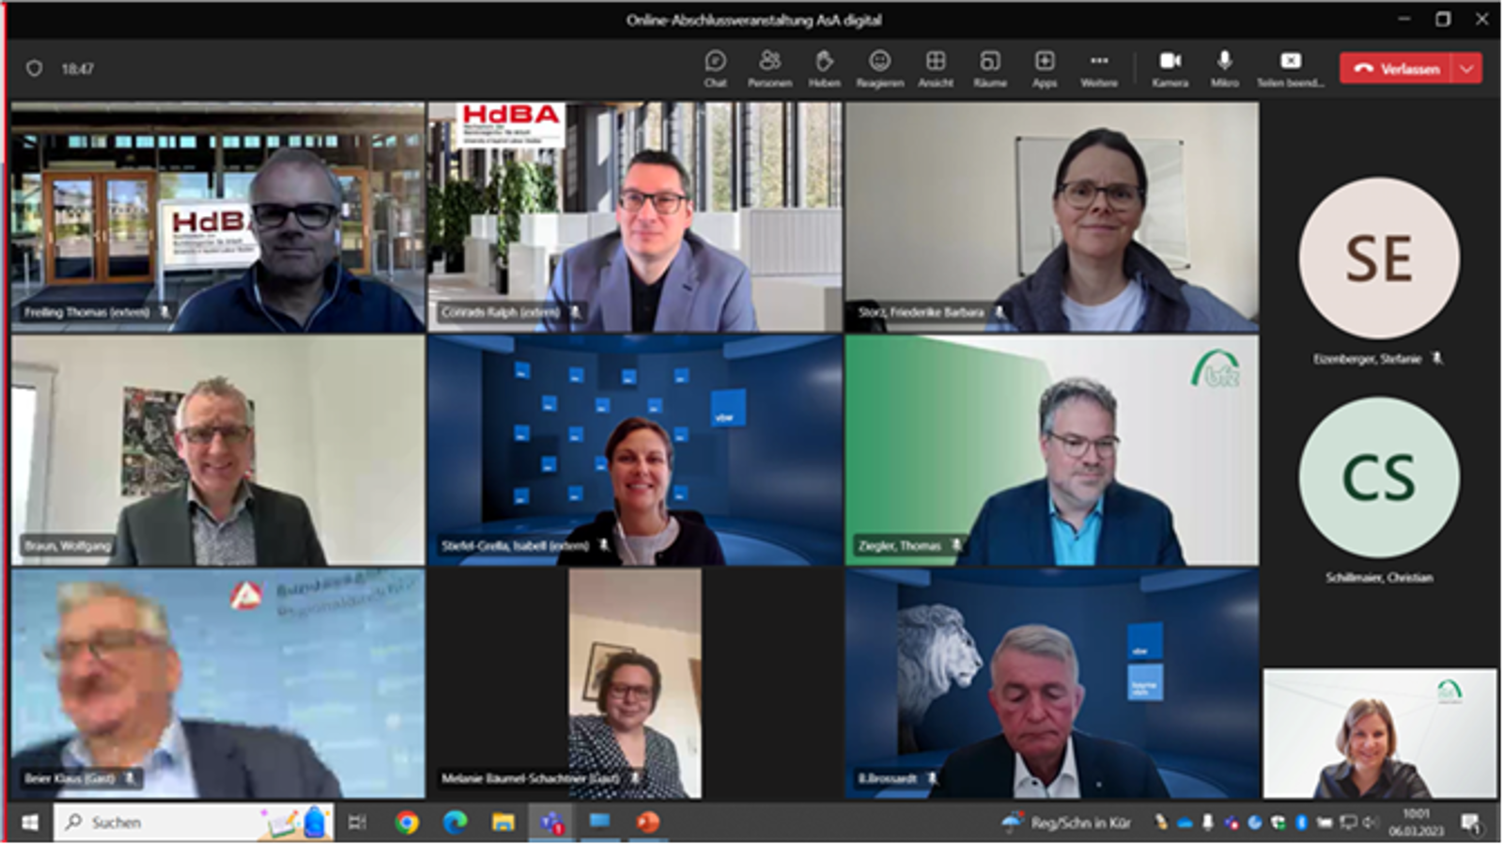Viewport: 1503px width, 845px height.
Task: Open the Reagieren reactions menu
Action: click(879, 69)
